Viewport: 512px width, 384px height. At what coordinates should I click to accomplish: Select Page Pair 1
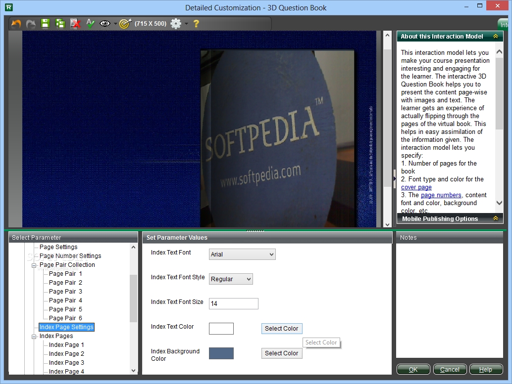point(65,273)
